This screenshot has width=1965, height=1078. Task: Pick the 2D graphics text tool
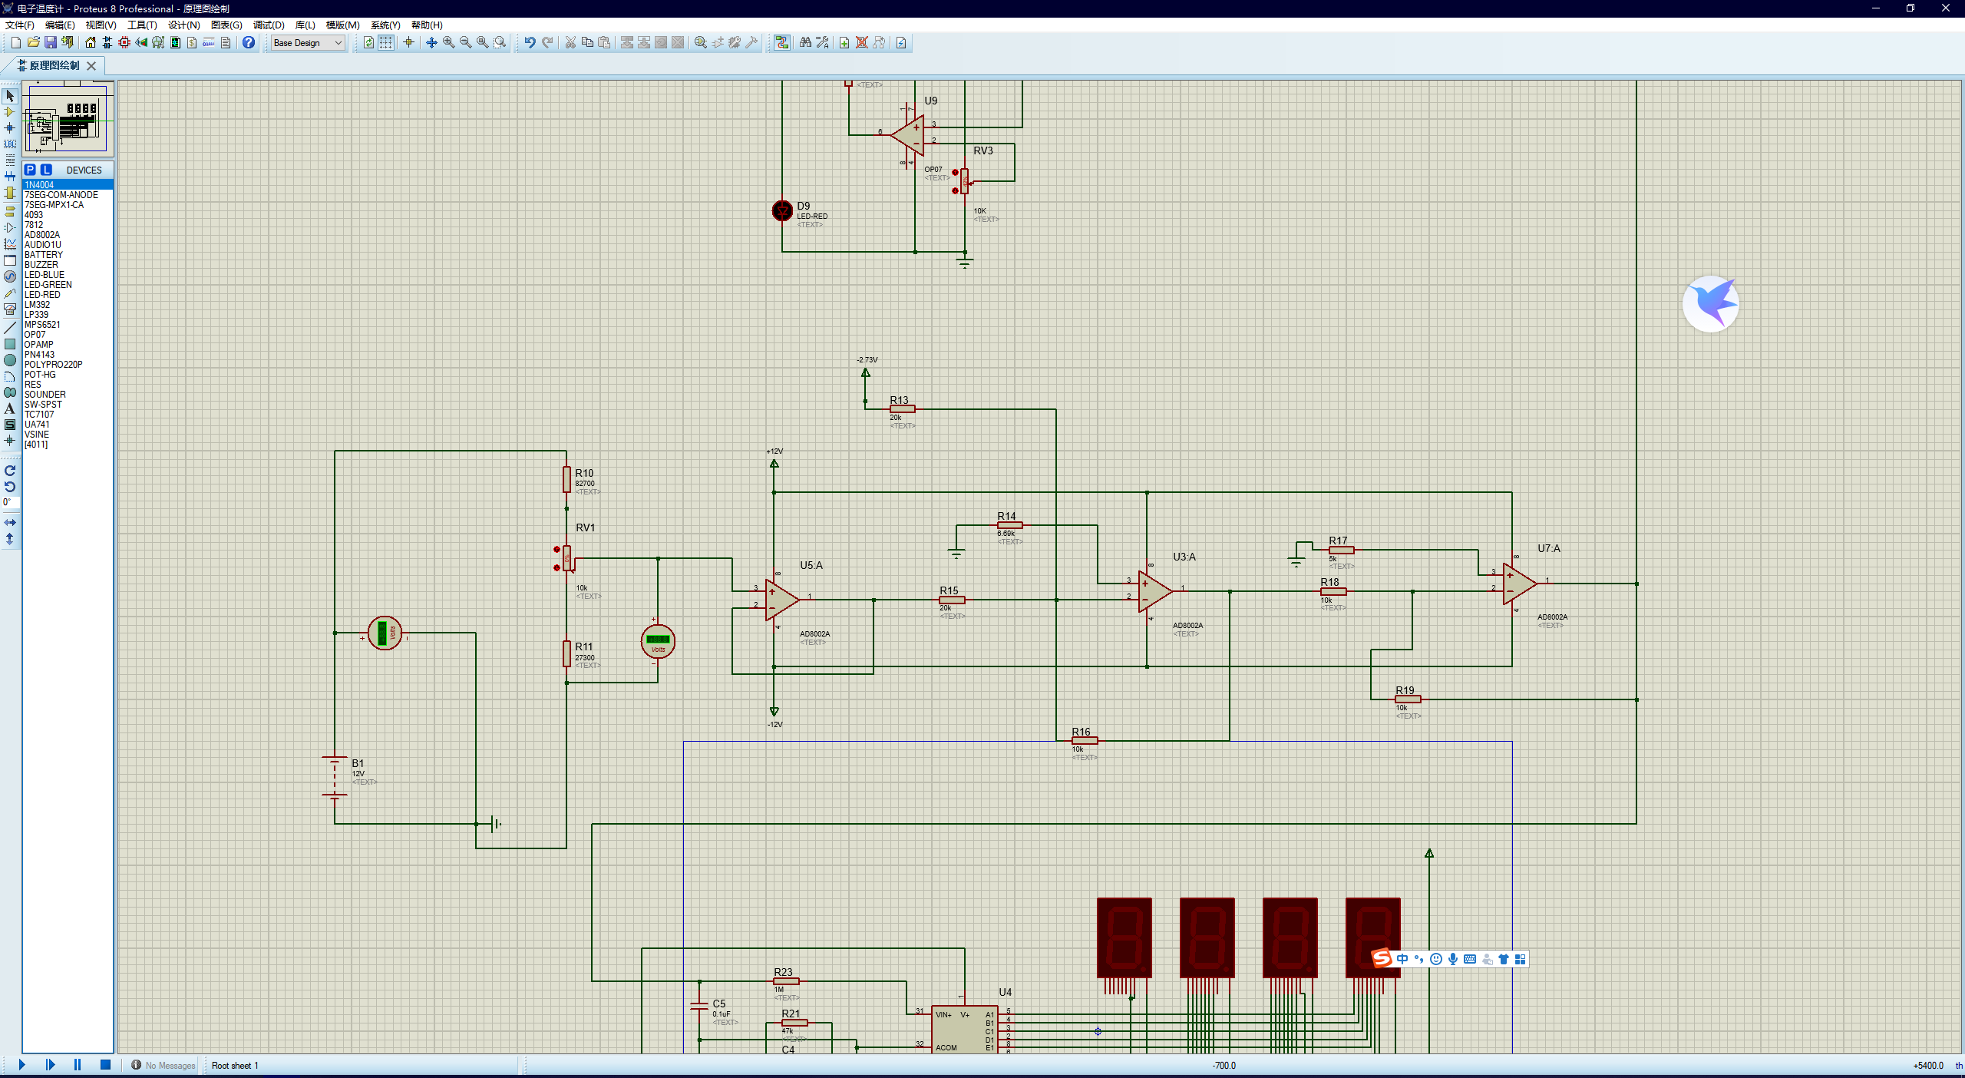click(x=10, y=408)
